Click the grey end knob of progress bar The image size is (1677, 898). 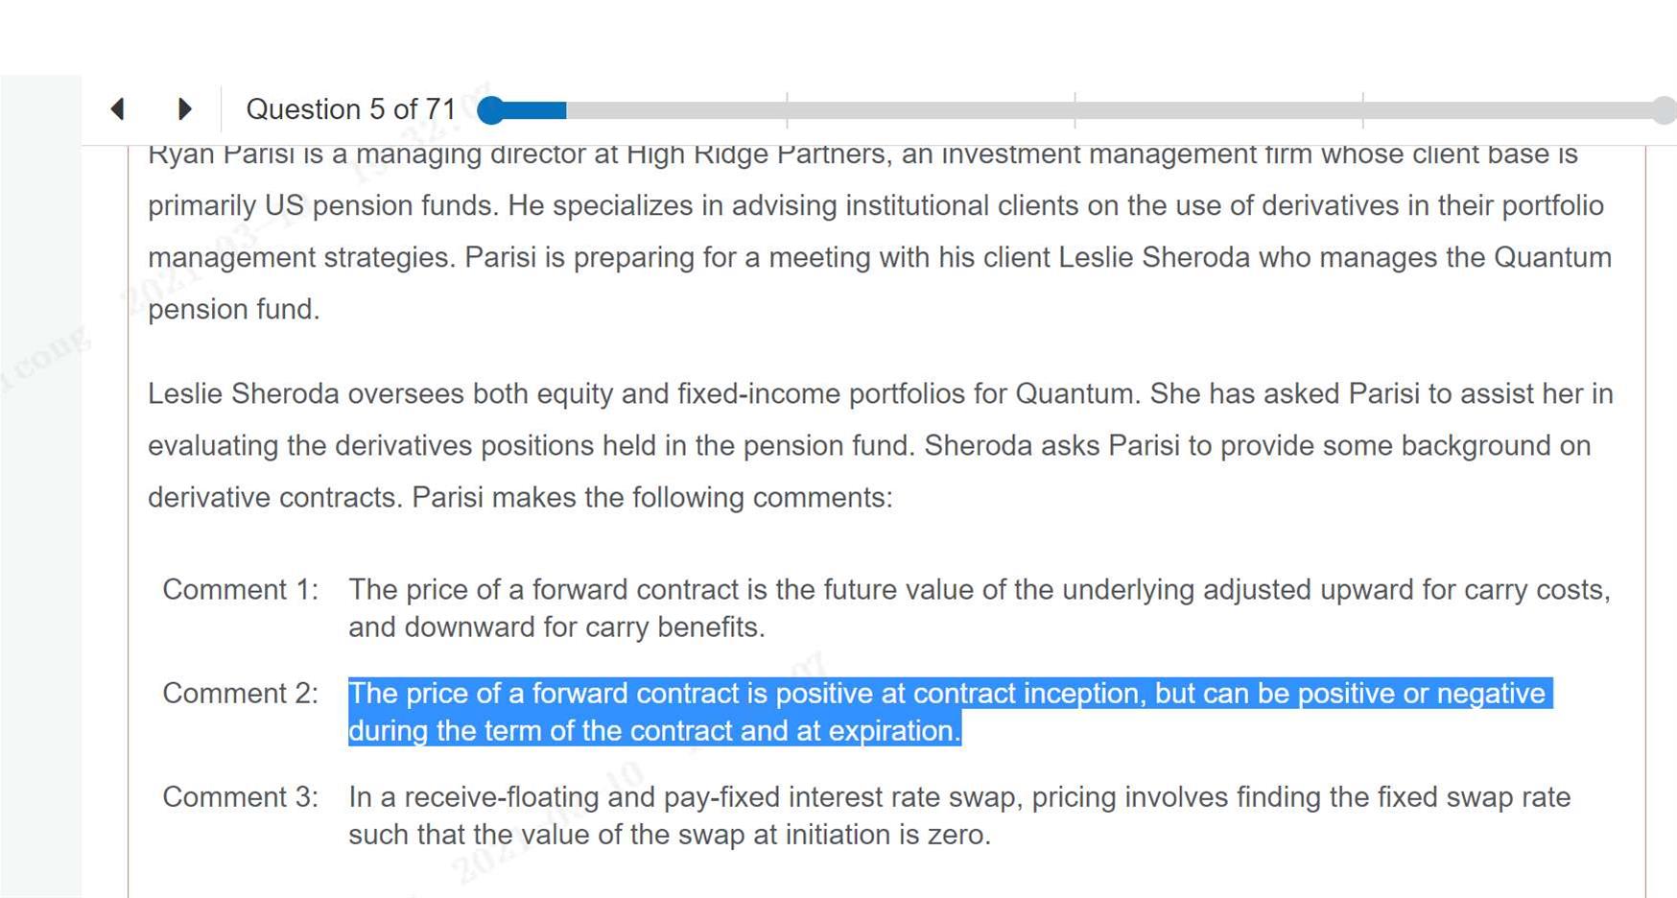[x=1665, y=110]
